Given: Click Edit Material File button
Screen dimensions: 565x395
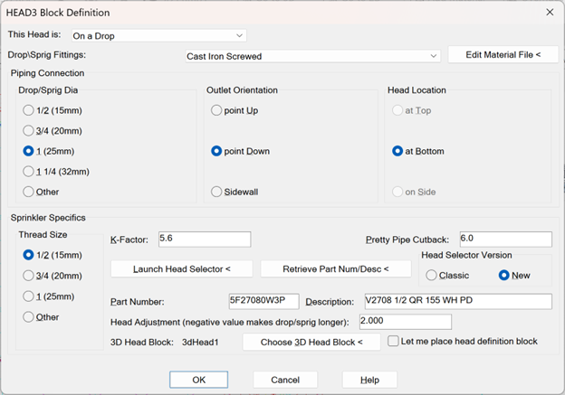Looking at the screenshot, I should (502, 56).
